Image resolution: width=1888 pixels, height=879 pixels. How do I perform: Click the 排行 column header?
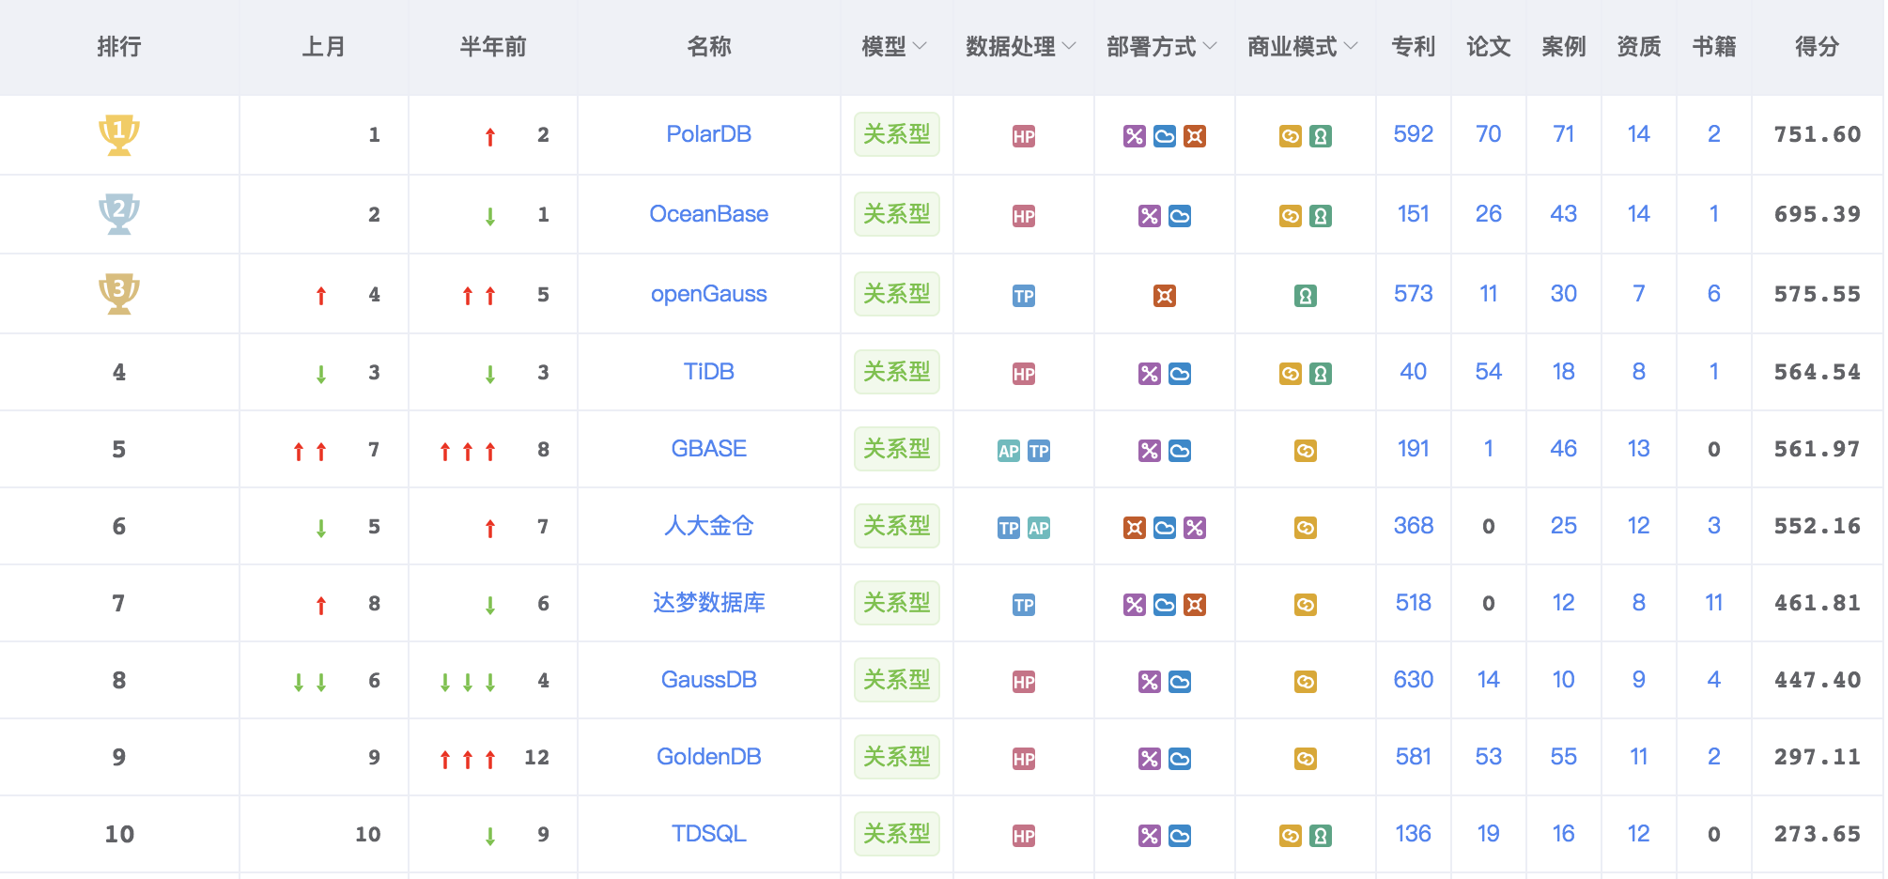(119, 47)
